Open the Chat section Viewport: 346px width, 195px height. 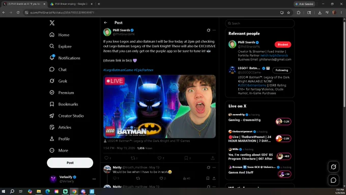(58, 69)
